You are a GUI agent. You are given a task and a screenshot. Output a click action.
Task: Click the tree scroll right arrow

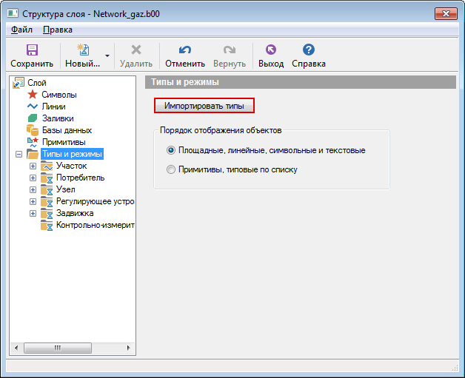pyautogui.click(x=128, y=348)
